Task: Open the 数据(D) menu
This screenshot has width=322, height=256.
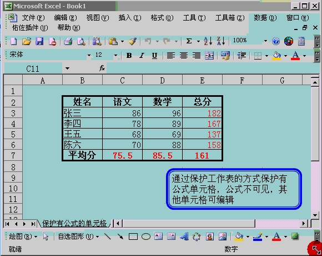Action: coord(265,18)
